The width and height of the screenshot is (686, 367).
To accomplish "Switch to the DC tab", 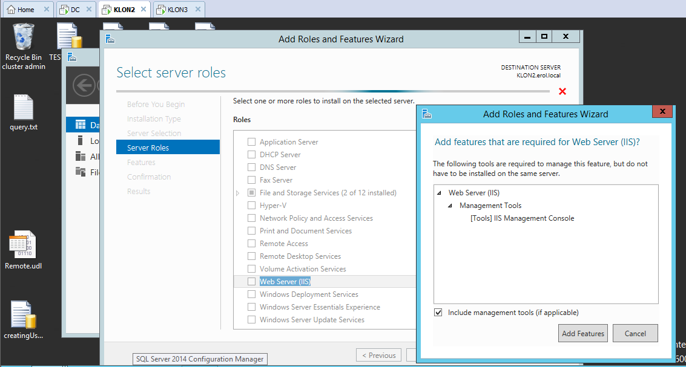I will (x=74, y=10).
